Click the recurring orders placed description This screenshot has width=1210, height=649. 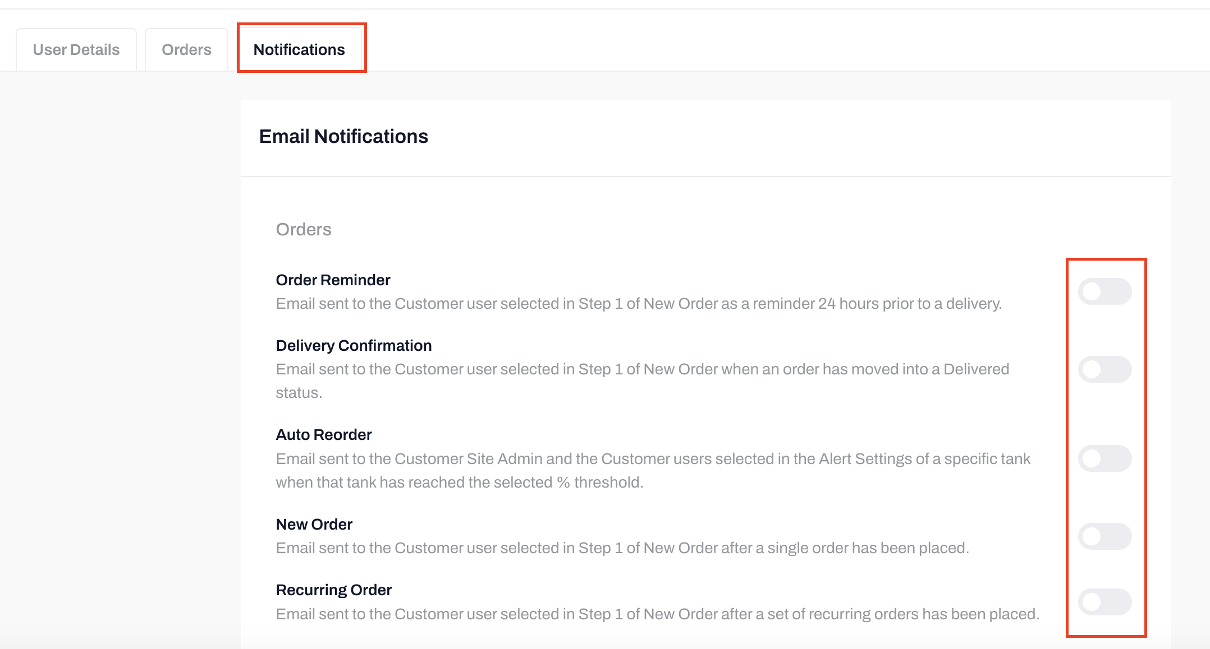657,614
